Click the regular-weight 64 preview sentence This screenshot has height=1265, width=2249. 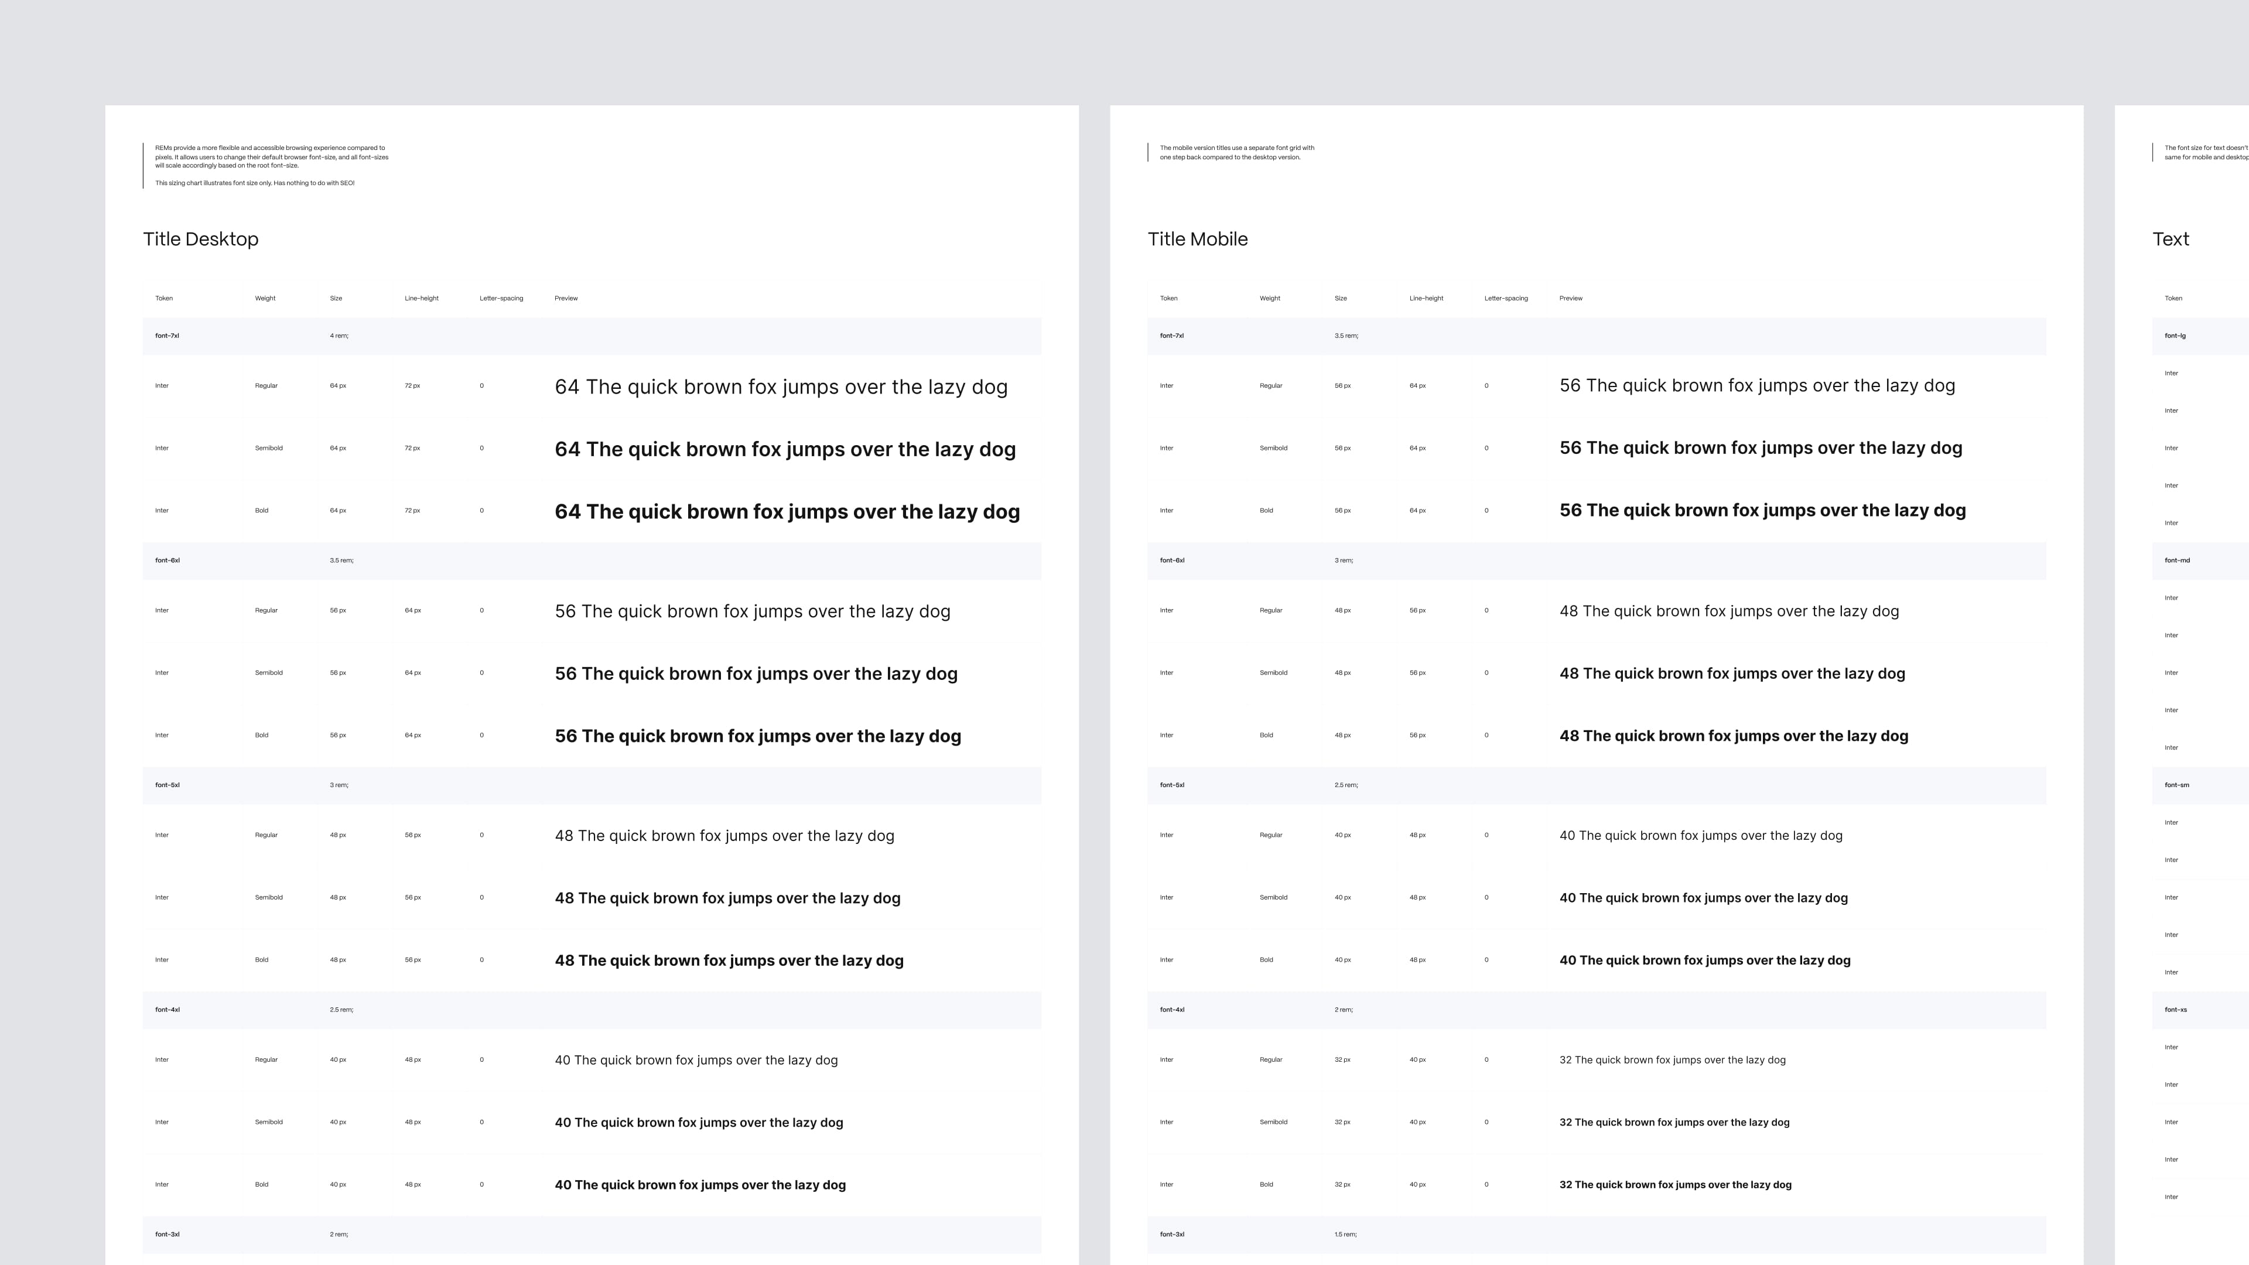click(x=781, y=387)
